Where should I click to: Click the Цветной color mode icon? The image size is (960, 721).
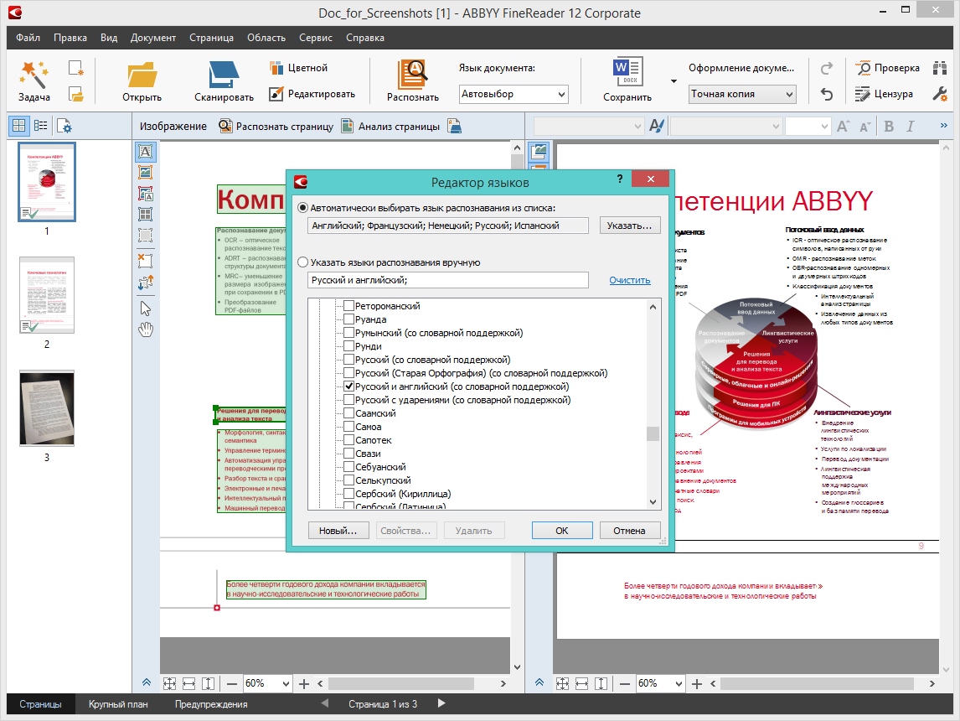pyautogui.click(x=276, y=67)
